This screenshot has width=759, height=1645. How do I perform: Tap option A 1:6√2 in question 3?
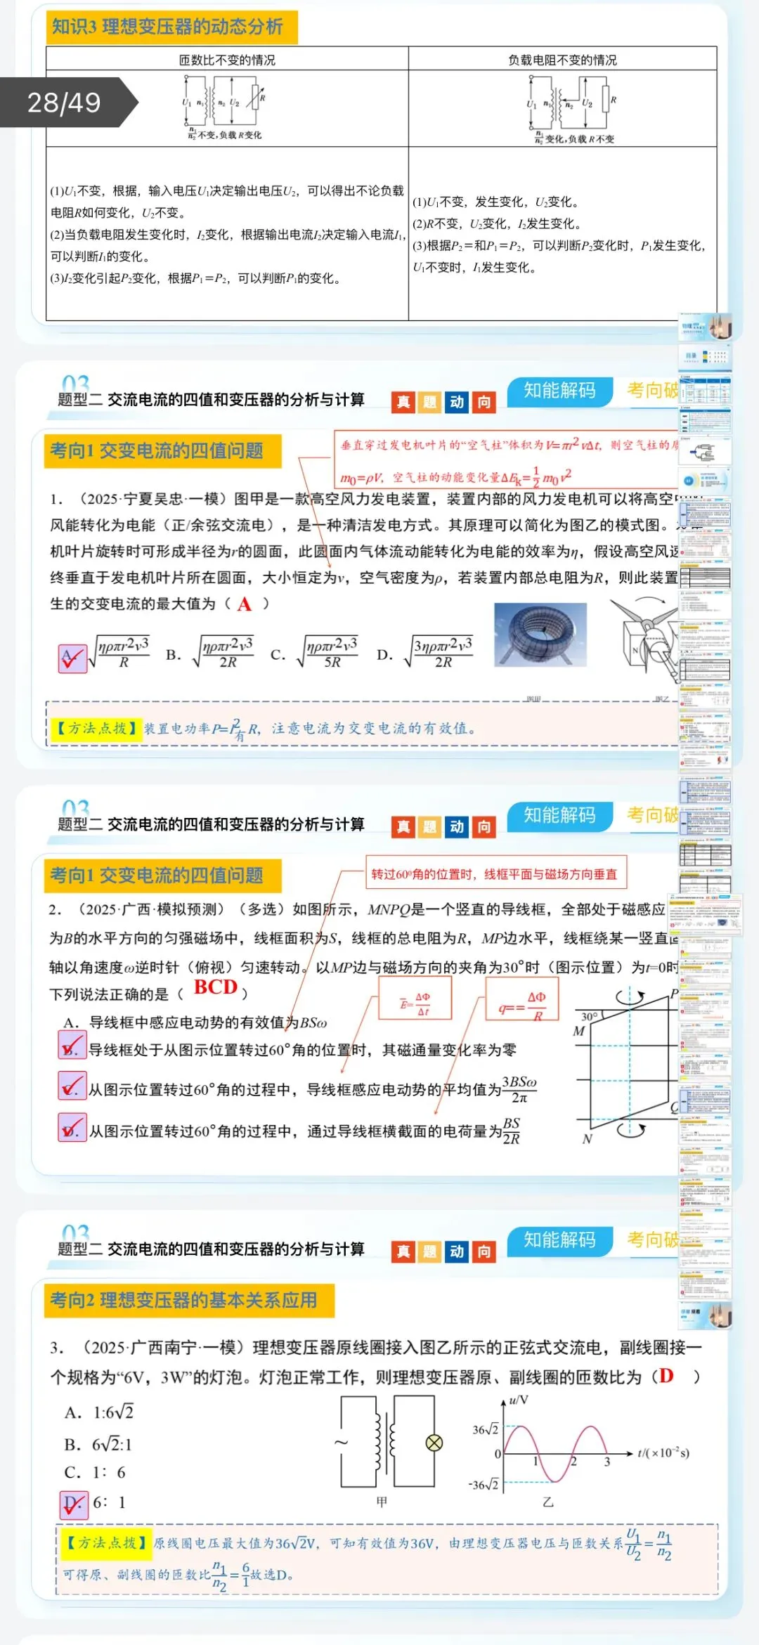98,1412
